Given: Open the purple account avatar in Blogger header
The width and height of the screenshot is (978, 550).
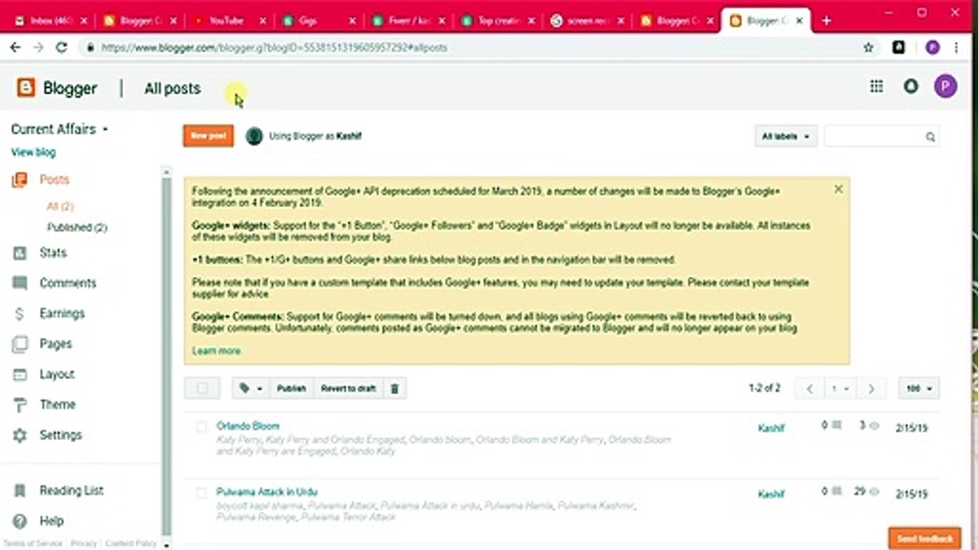Looking at the screenshot, I should click(945, 86).
